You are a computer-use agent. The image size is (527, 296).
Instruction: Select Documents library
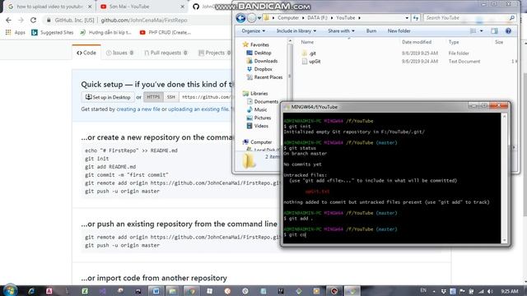coord(263,101)
